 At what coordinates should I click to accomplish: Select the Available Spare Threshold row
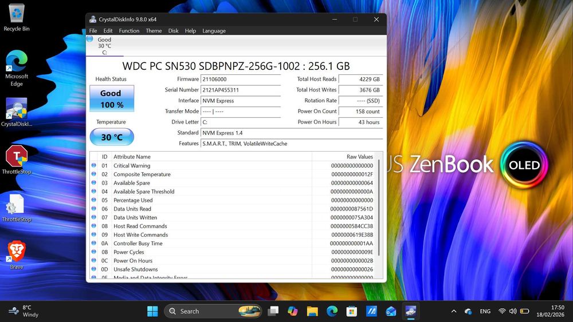point(233,192)
